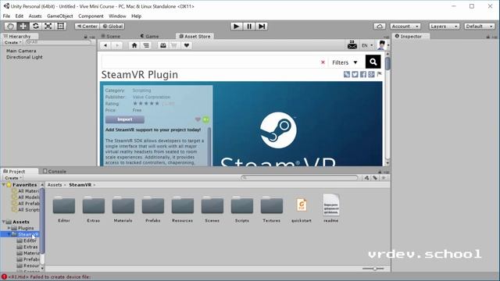Select the Hand tool in toolbar

pyautogui.click(x=10, y=26)
